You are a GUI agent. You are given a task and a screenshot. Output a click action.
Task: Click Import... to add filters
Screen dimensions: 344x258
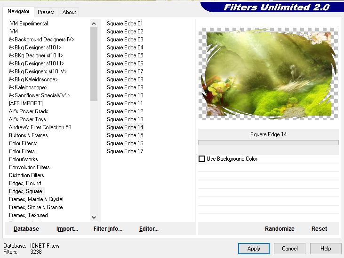(x=67, y=229)
